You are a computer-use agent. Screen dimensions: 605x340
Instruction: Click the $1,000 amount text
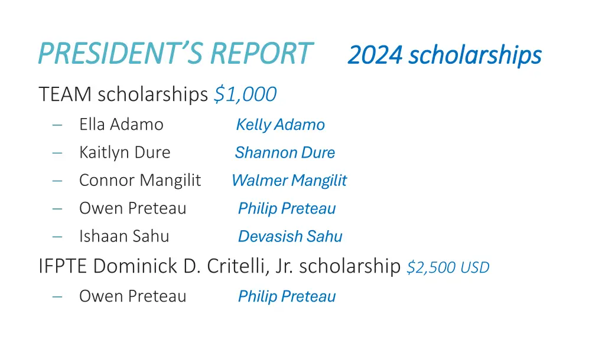point(245,95)
